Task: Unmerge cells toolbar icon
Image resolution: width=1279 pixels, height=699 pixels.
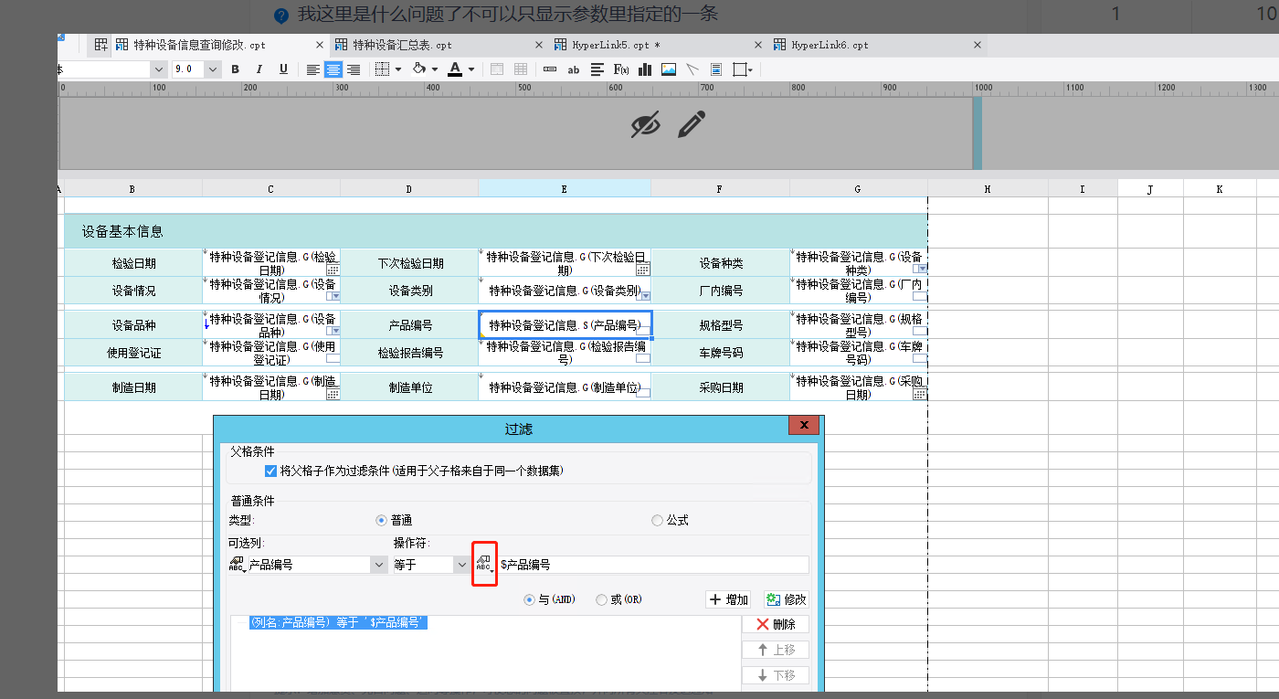Action: coord(521,69)
